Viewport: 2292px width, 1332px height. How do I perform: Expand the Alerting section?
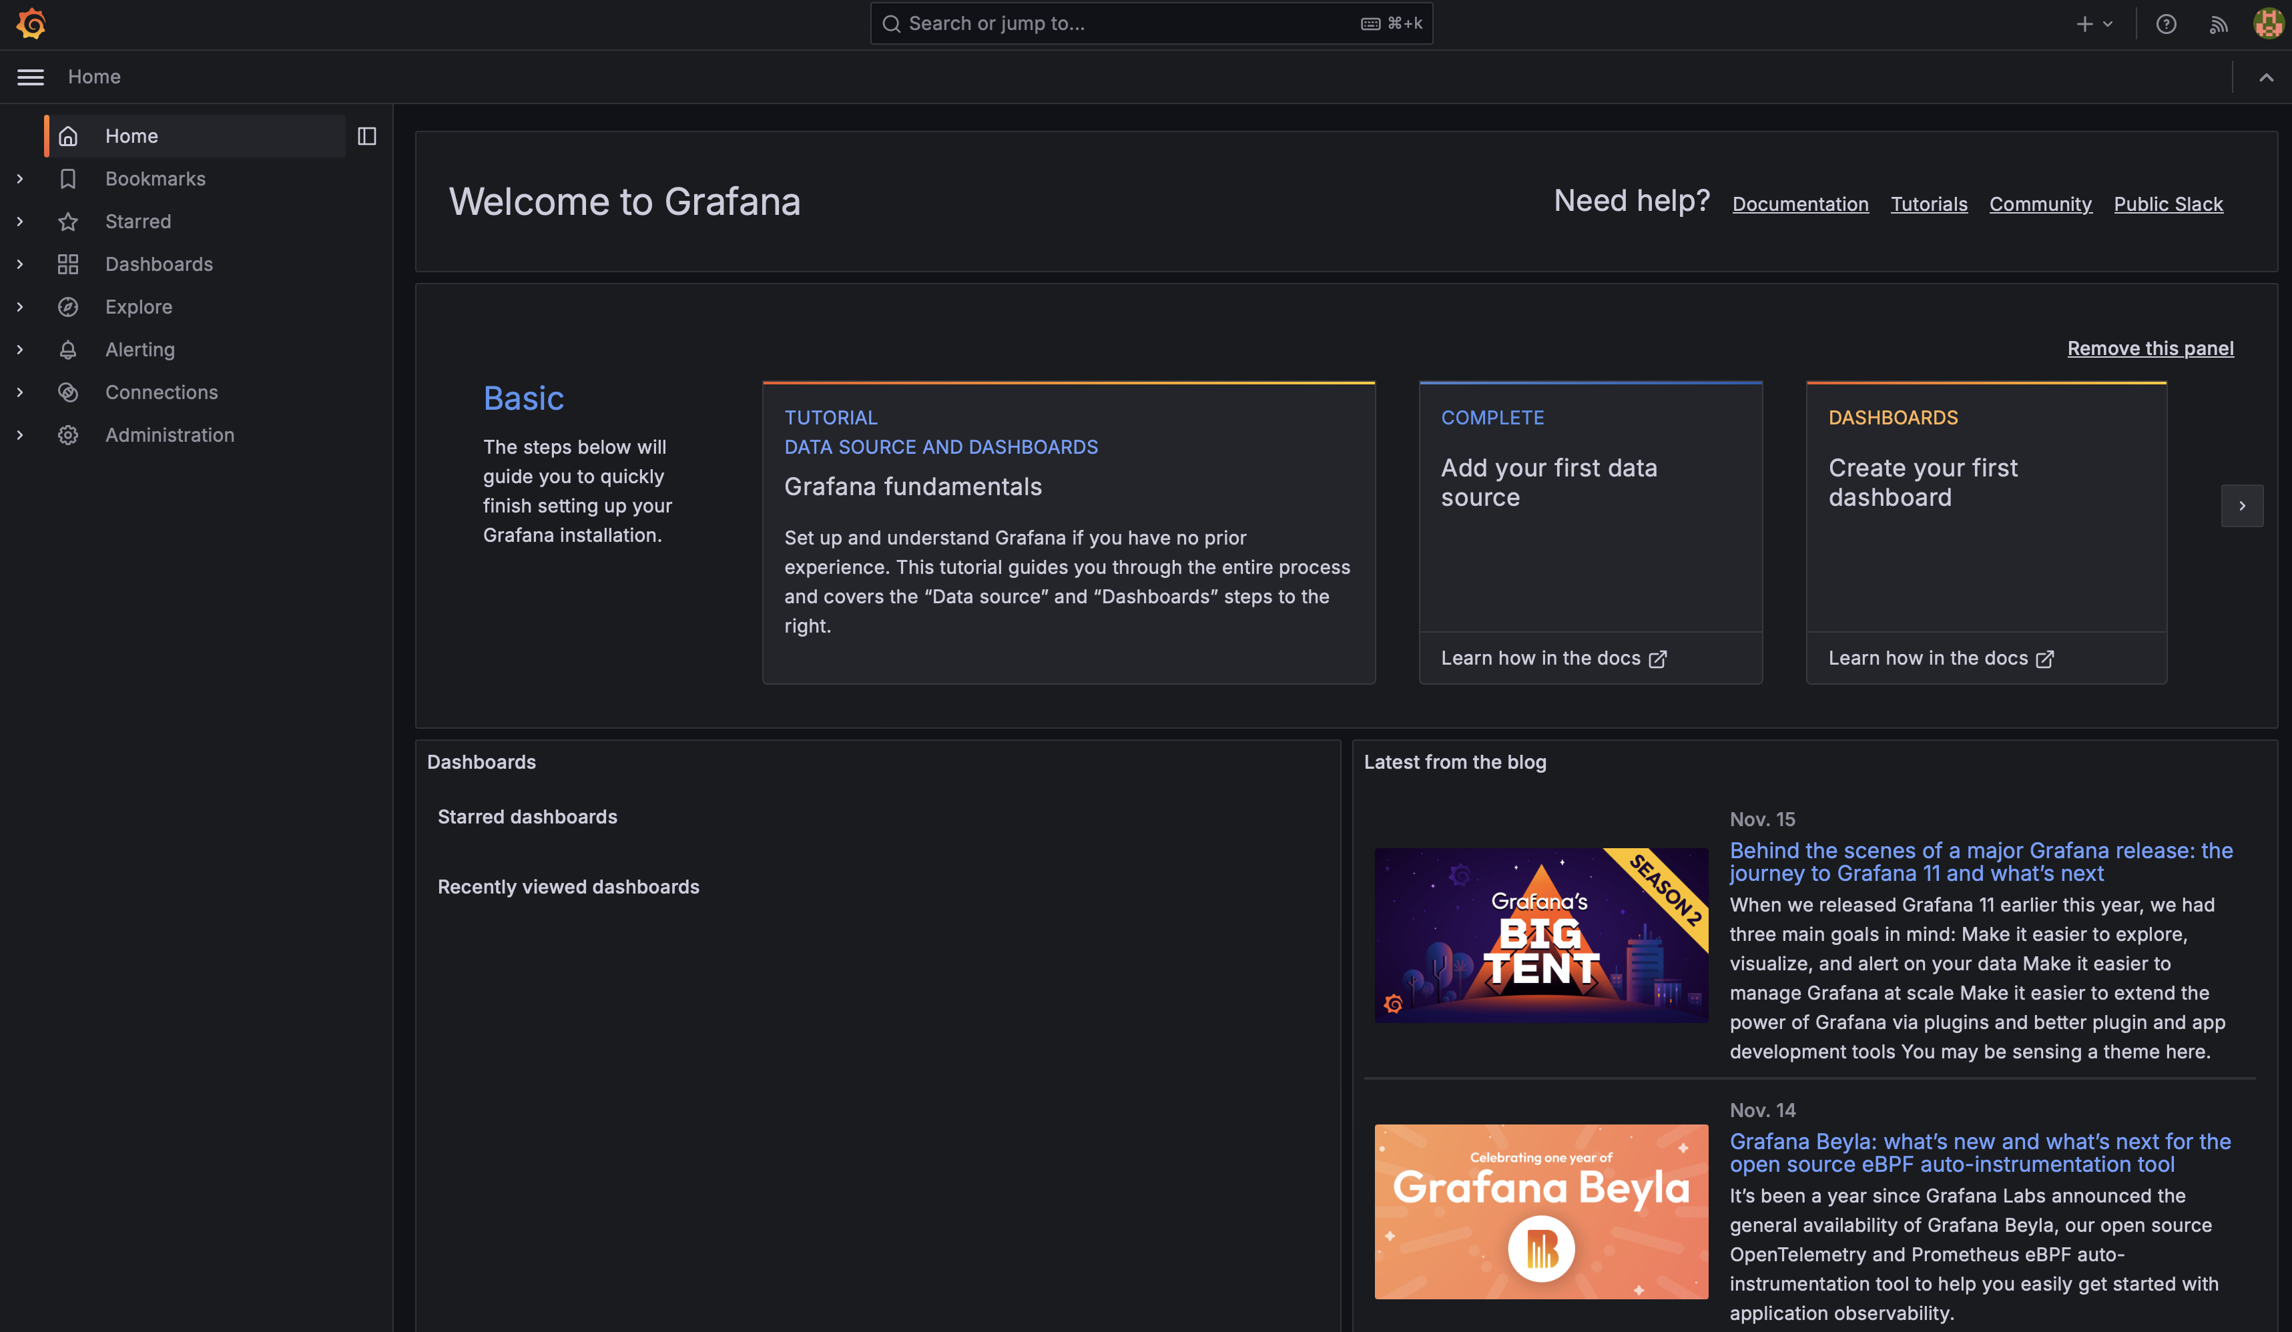coord(20,350)
